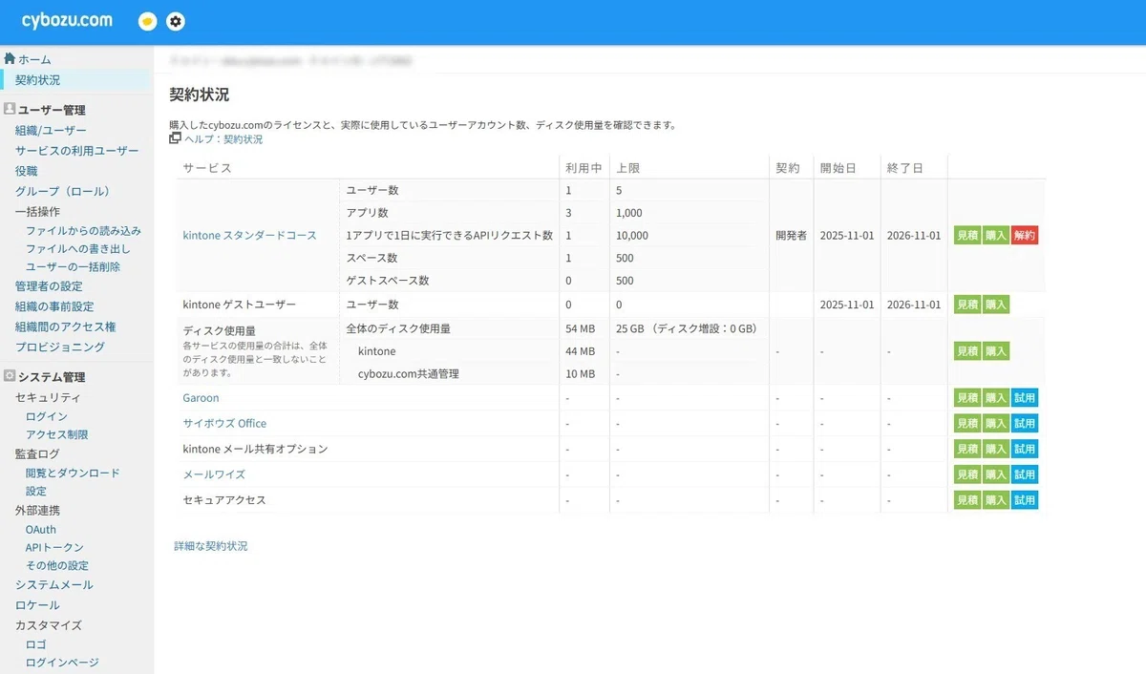The width and height of the screenshot is (1146, 674).
Task: Click the 開発者 contract cell
Action: pos(790,235)
